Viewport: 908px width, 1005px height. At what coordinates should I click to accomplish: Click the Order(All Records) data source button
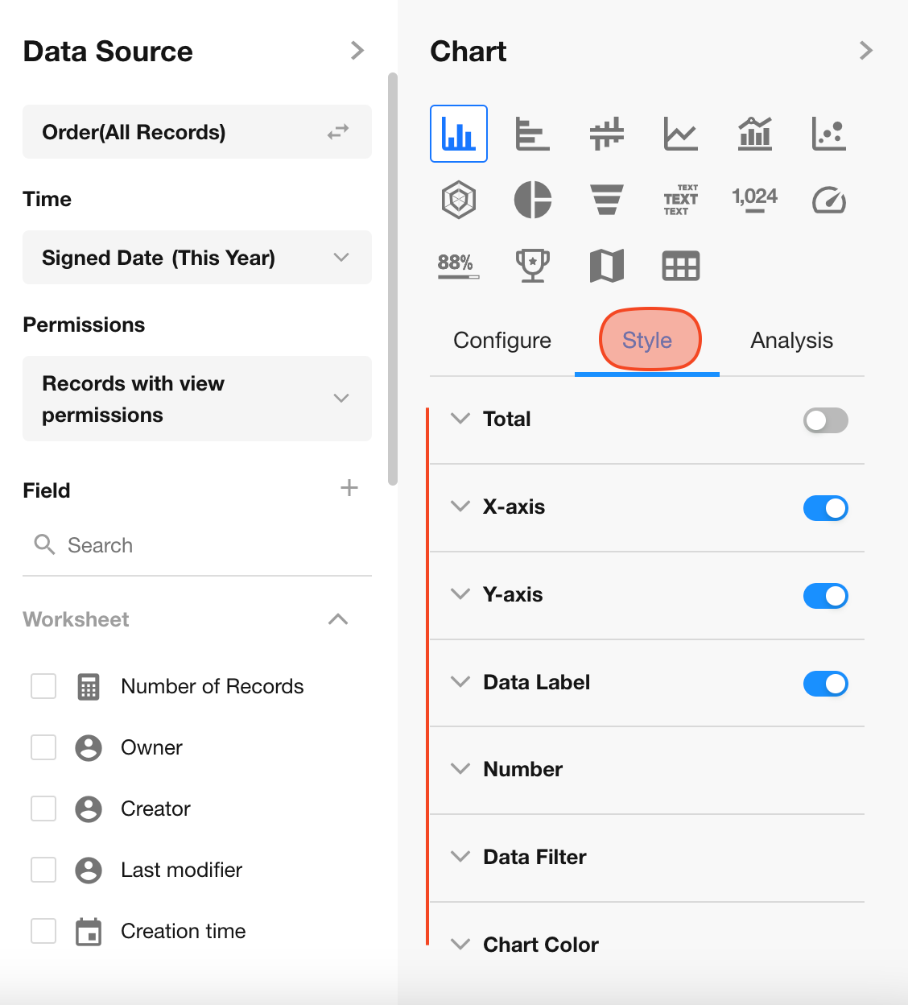pyautogui.click(x=196, y=132)
